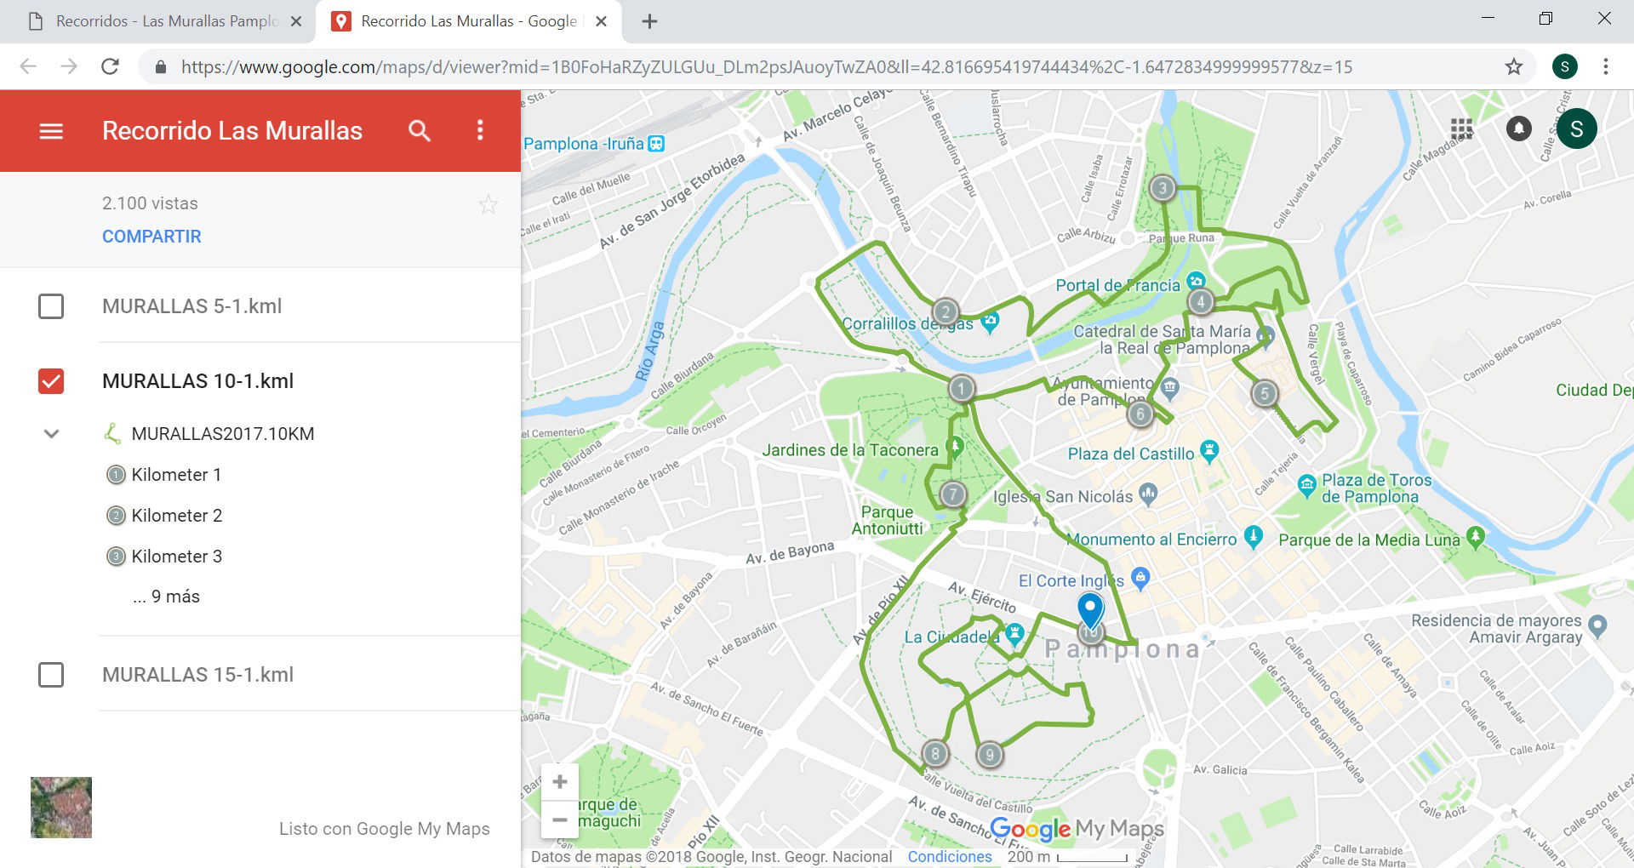
Task: Select kilometer marker 4 near Portal de Francia
Action: coord(1201,301)
